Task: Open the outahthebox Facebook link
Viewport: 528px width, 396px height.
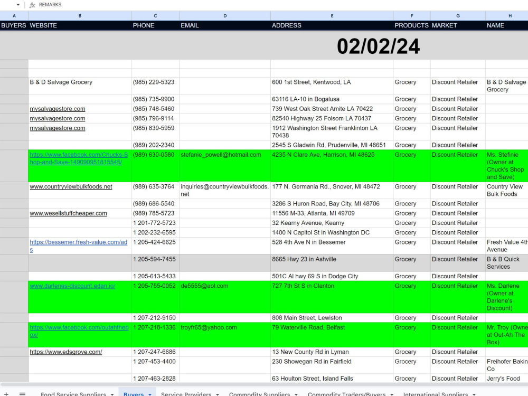Action: coord(79,331)
